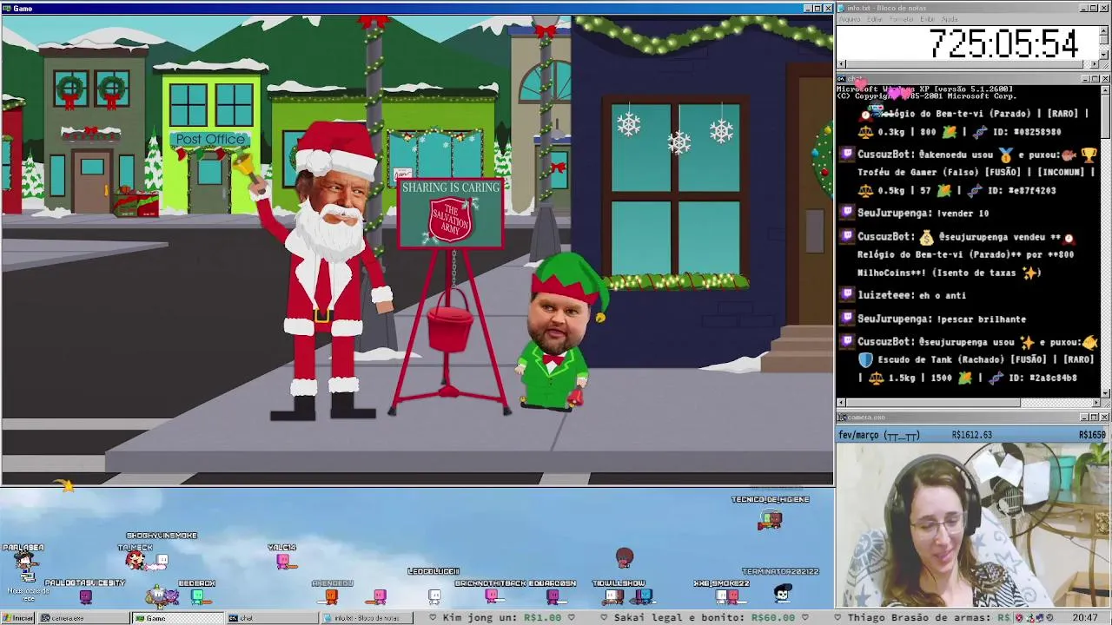Open the Ajuda menu in Bloco de notas
Screen dimensions: 1112x625
[950, 19]
